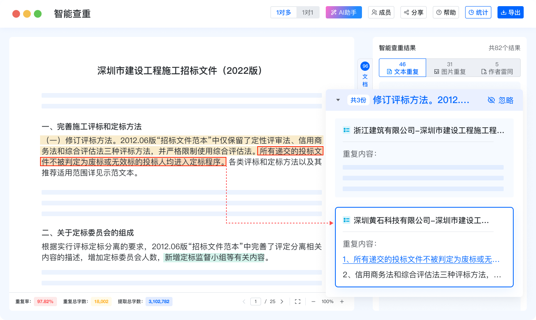Go to the previous page arrow
The height and width of the screenshot is (320, 536).
click(244, 302)
